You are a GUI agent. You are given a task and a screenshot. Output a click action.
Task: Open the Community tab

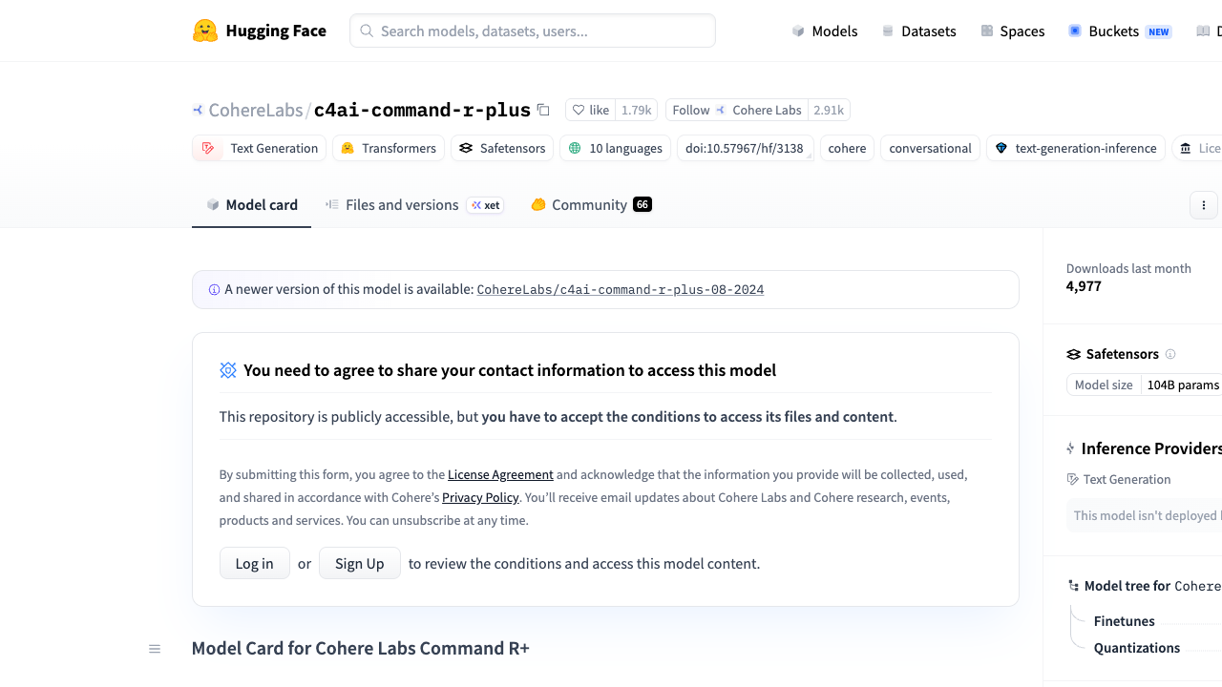coord(591,205)
